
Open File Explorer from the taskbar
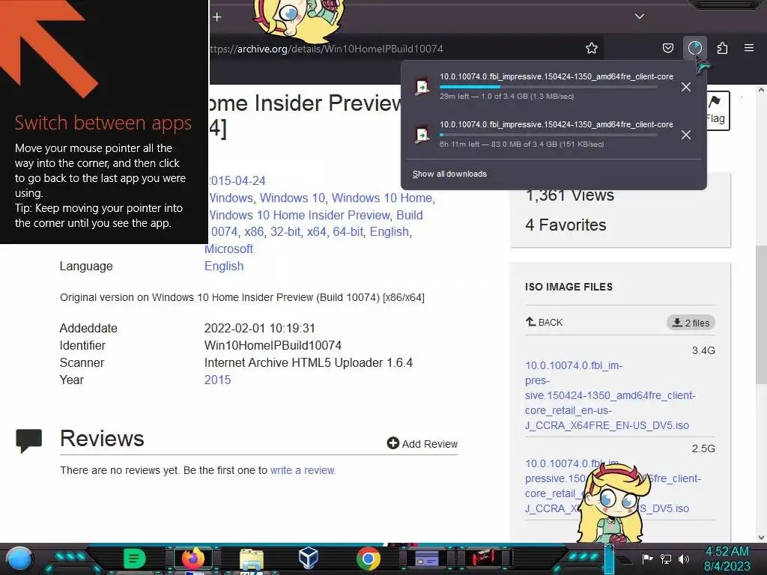point(252,559)
